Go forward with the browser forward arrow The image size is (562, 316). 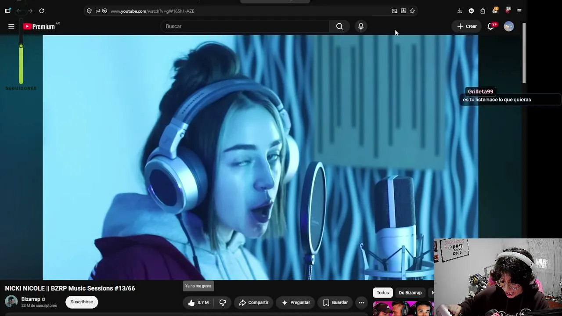pyautogui.click(x=30, y=11)
